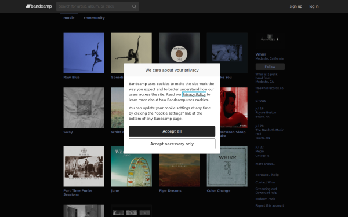Click the Raw Blue album title
The image size is (348, 217).
coord(71,78)
